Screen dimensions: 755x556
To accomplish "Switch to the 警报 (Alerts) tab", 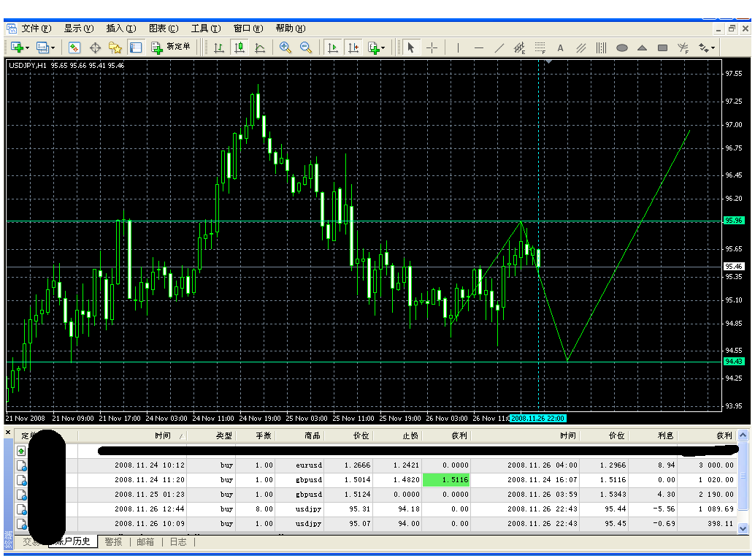I will (x=113, y=541).
